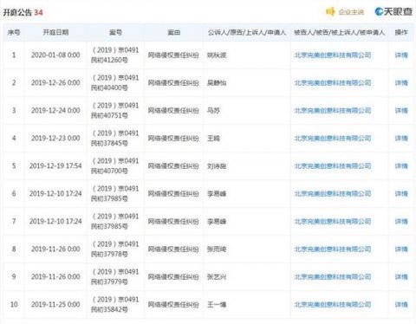This screenshot has width=416, height=324.
Task: Open 详情 for case 民初41260号
Action: 401,55
